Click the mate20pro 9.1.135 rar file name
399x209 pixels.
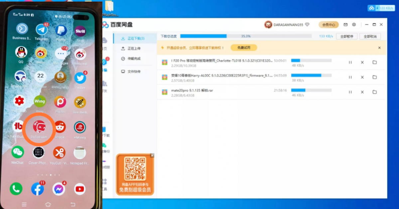tap(192, 90)
